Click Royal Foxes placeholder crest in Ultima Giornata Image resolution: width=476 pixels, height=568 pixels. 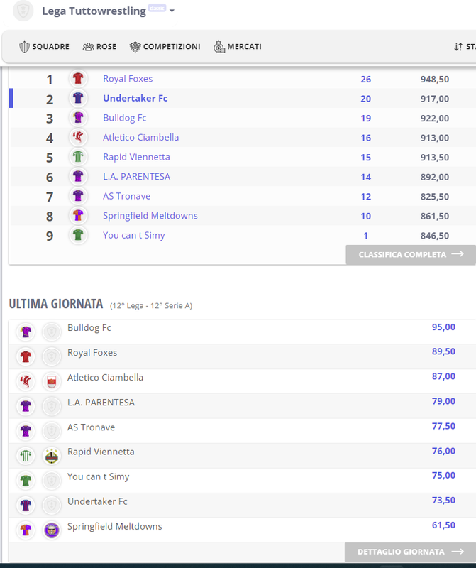51,356
